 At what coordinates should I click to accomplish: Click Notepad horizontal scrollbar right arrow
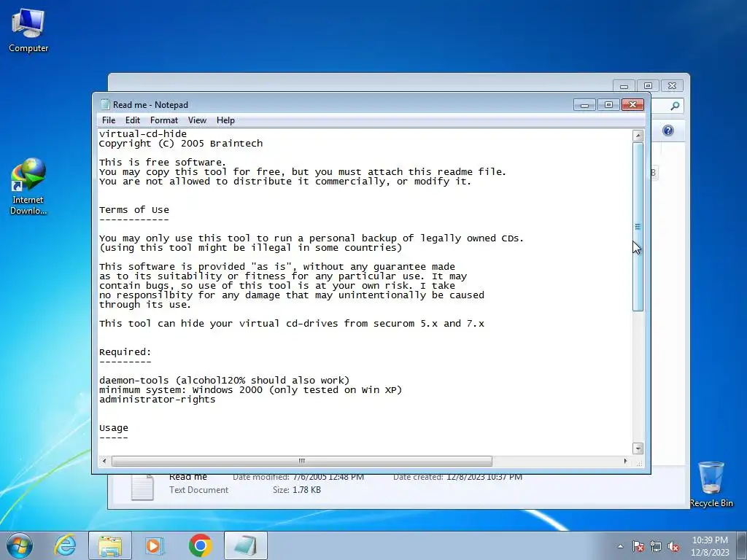click(625, 461)
